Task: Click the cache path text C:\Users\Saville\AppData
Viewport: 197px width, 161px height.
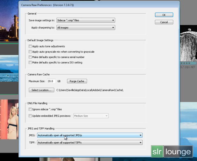Action: click(x=90, y=90)
